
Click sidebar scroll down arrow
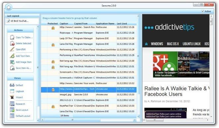click(x=38, y=120)
